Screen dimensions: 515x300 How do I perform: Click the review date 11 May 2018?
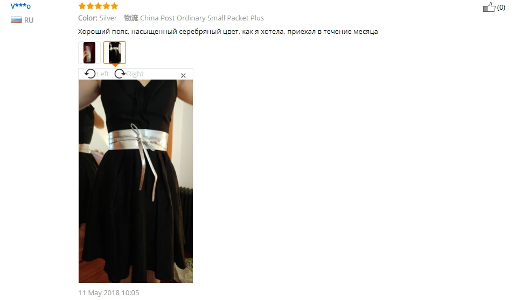point(108,292)
